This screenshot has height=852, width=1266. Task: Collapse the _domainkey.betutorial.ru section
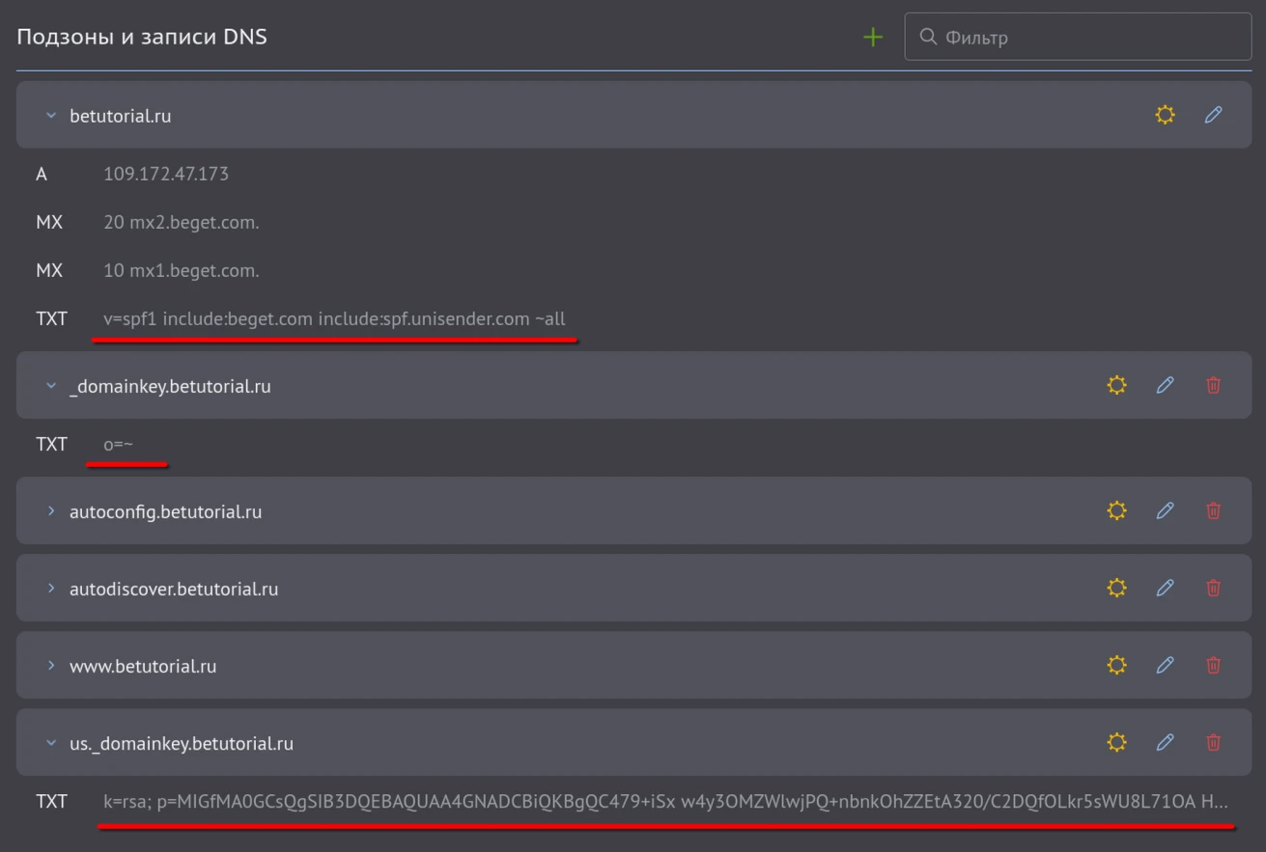[51, 386]
